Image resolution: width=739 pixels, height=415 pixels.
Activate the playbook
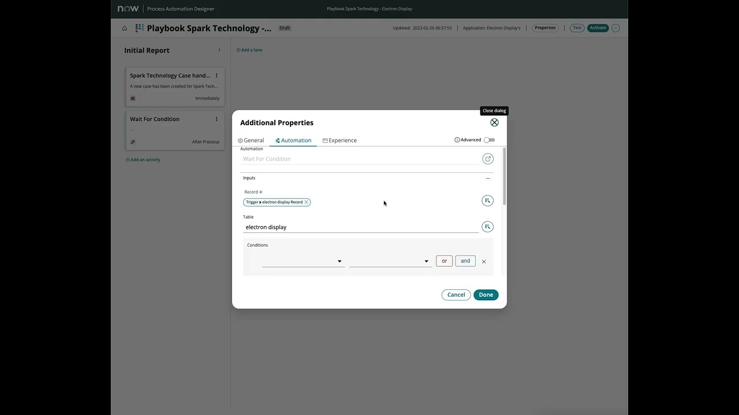tap(598, 28)
